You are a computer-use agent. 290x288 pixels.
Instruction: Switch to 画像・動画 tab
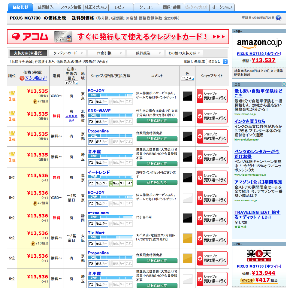pyautogui.click(x=172, y=7)
